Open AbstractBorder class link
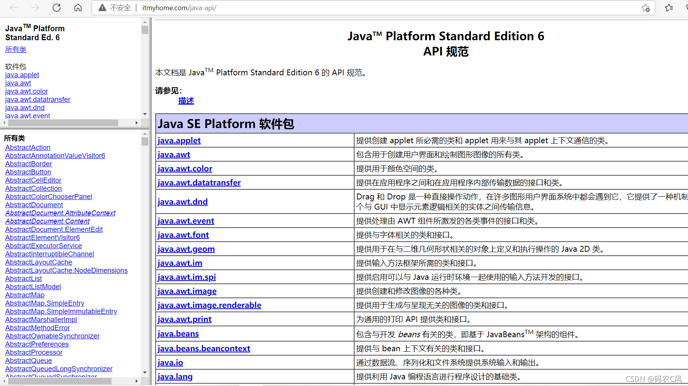 pyautogui.click(x=28, y=164)
